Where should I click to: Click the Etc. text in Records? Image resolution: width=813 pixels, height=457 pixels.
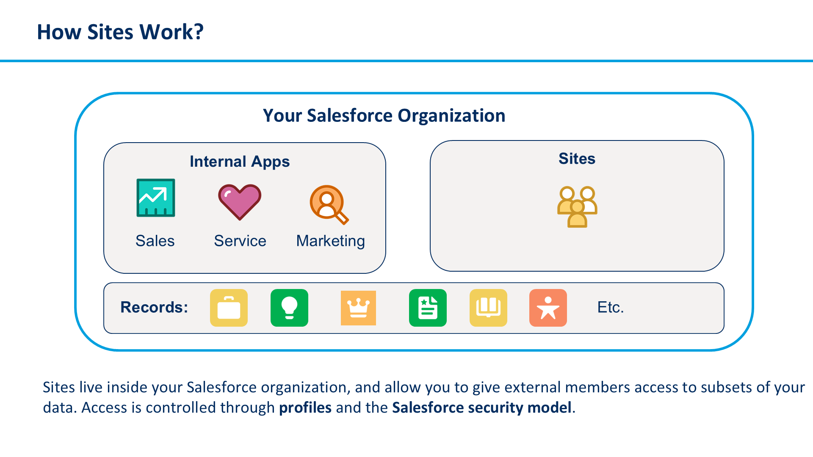pyautogui.click(x=611, y=307)
